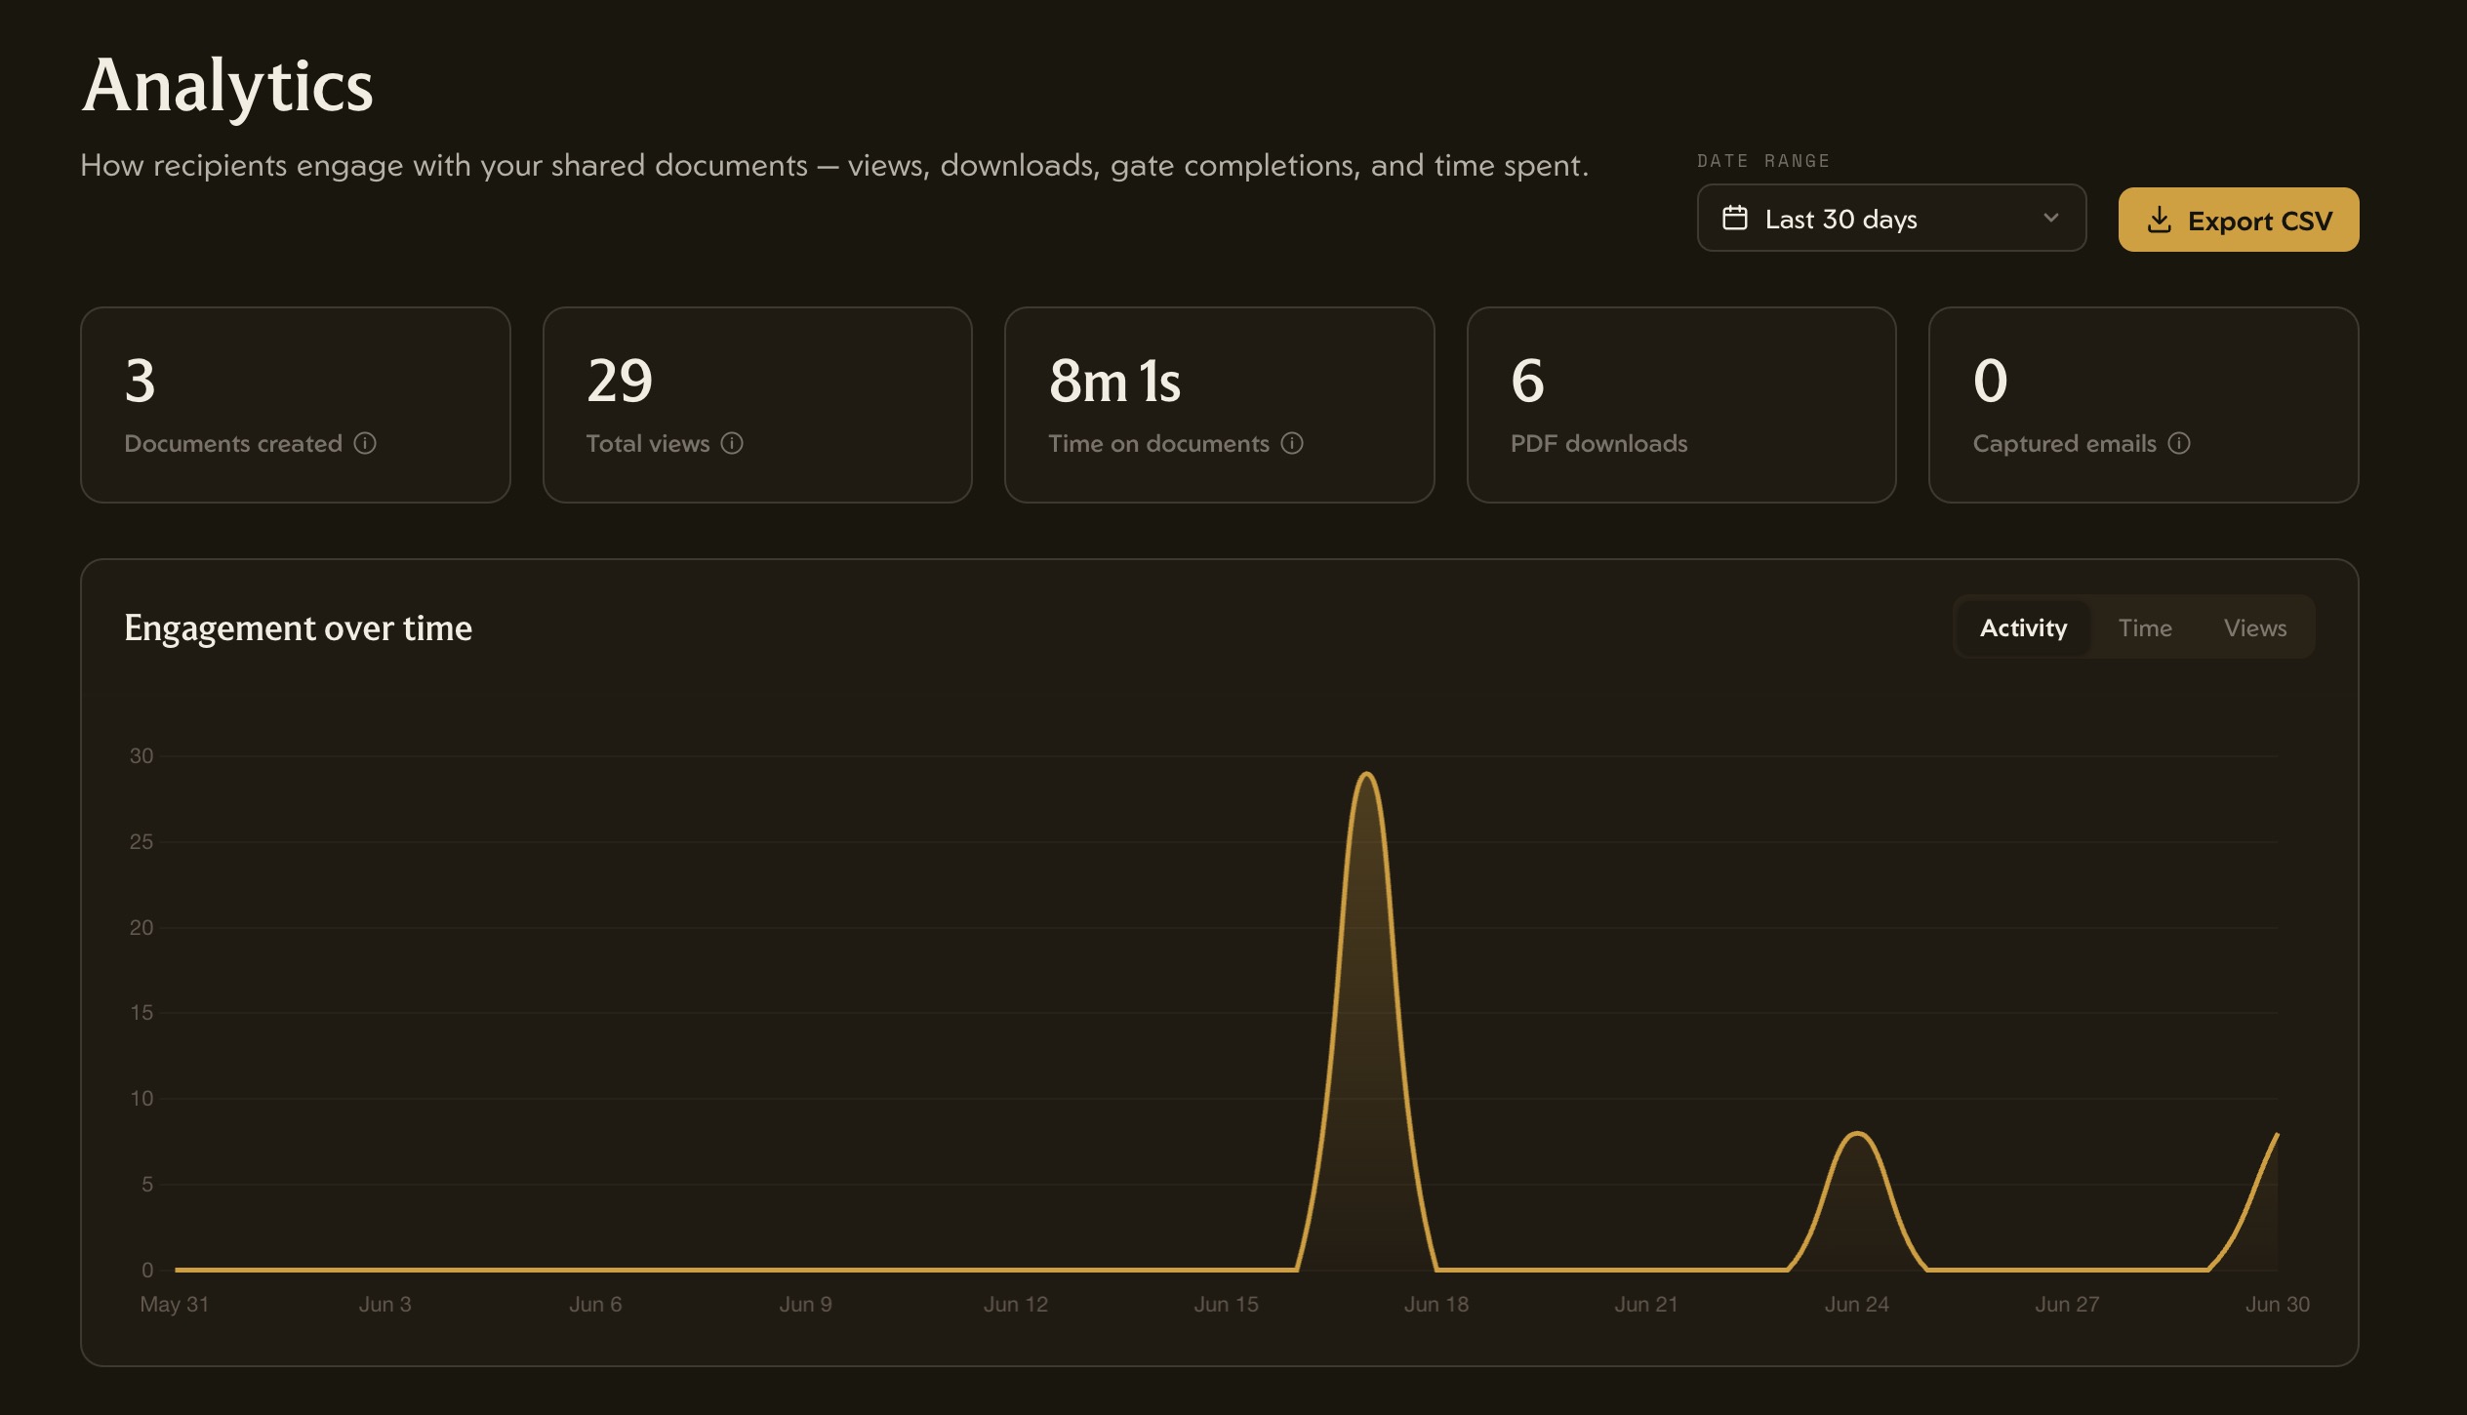
Task: Click the y-axis label 30
Action: (142, 755)
